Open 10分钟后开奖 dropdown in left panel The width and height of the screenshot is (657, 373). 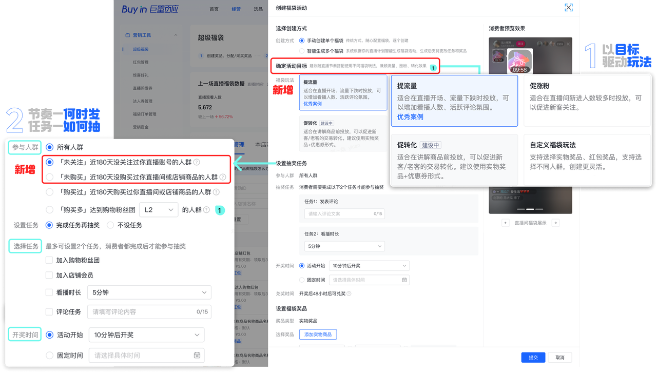coord(146,335)
